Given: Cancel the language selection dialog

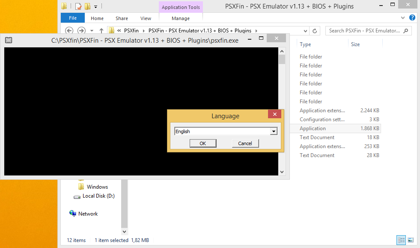Looking at the screenshot, I should point(245,143).
